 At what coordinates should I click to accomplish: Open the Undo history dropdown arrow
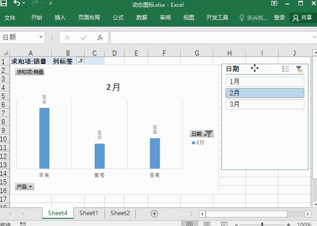click(24, 3)
